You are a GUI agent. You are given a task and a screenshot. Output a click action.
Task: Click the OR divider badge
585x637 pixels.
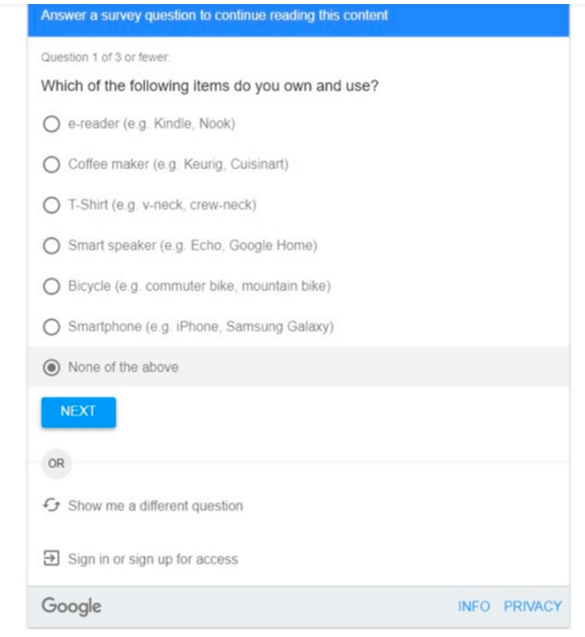56,463
